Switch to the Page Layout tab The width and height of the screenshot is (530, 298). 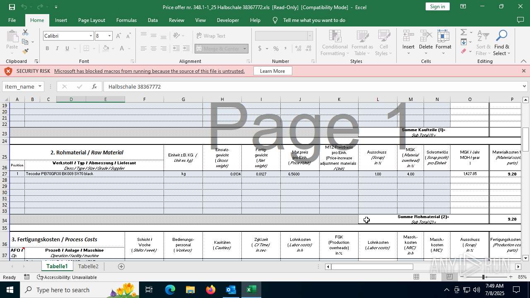(92, 20)
